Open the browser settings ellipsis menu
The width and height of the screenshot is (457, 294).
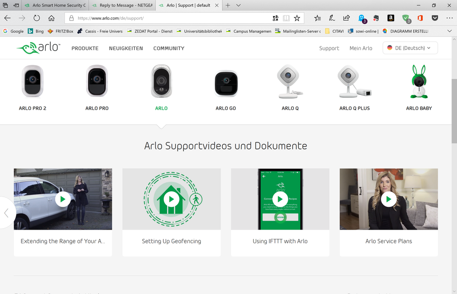[x=449, y=18]
